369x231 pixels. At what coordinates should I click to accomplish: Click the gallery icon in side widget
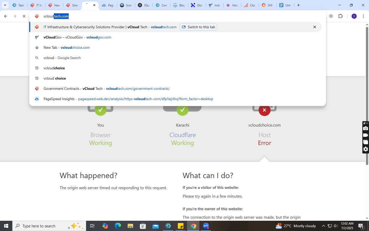[366, 142]
